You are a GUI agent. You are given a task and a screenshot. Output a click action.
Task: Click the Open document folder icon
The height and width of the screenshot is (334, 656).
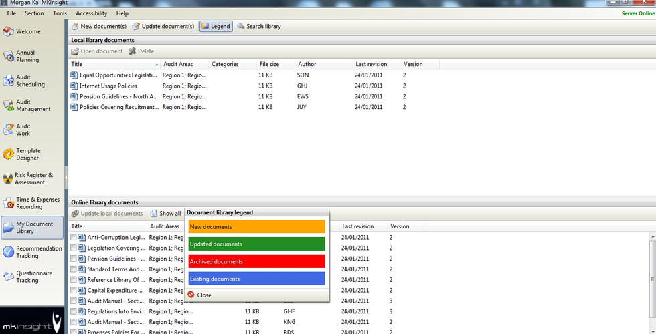coord(75,51)
